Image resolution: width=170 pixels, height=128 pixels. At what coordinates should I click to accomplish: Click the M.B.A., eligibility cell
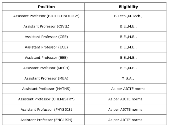click(x=125, y=78)
